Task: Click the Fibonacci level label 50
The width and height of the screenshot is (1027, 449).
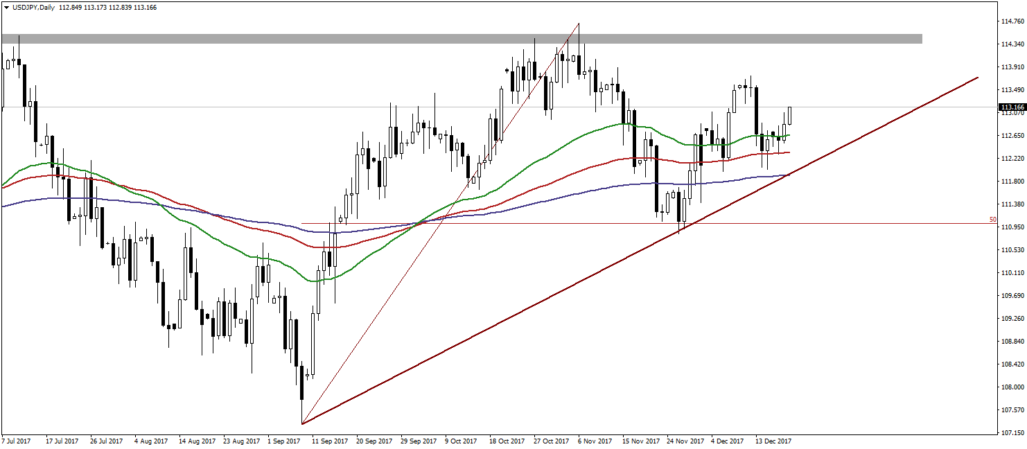Action: [x=992, y=220]
